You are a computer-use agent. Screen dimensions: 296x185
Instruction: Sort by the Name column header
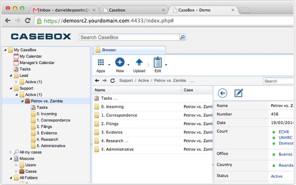click(x=137, y=90)
